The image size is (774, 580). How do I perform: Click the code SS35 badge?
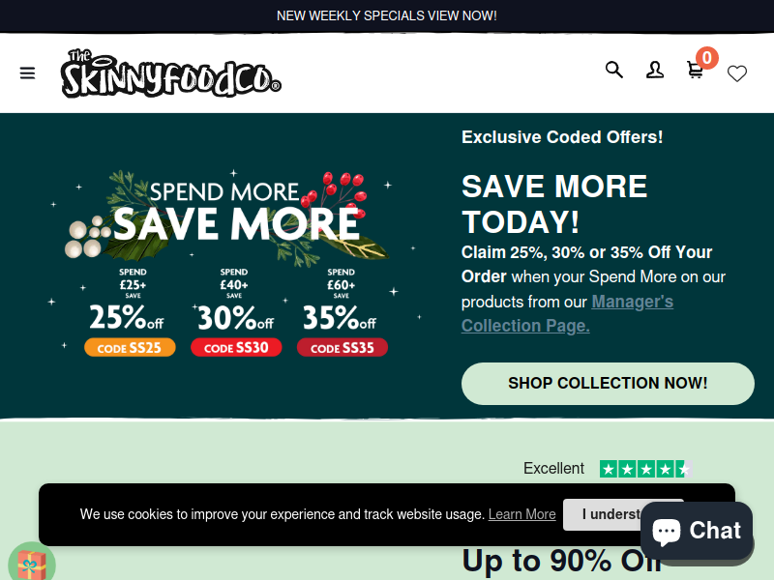pos(342,347)
